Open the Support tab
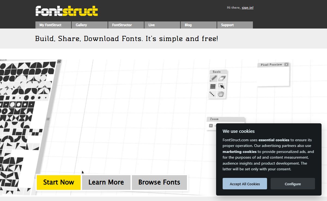This screenshot has height=201, width=327. 235,25
